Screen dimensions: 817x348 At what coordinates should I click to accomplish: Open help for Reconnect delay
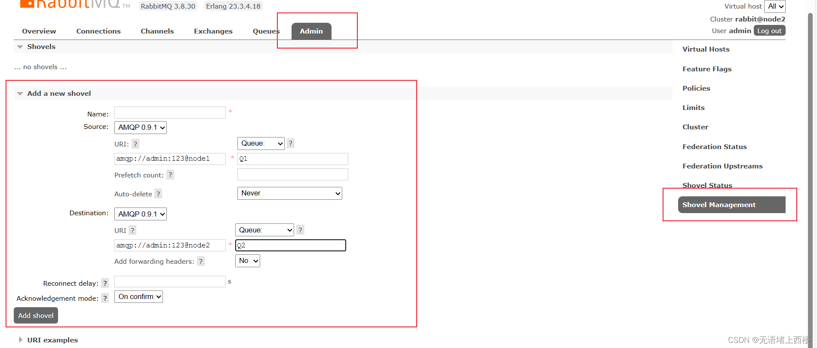click(x=105, y=283)
